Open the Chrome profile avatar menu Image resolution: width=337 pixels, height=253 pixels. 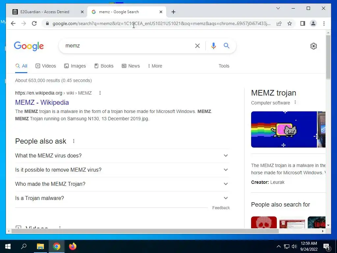pos(313,23)
